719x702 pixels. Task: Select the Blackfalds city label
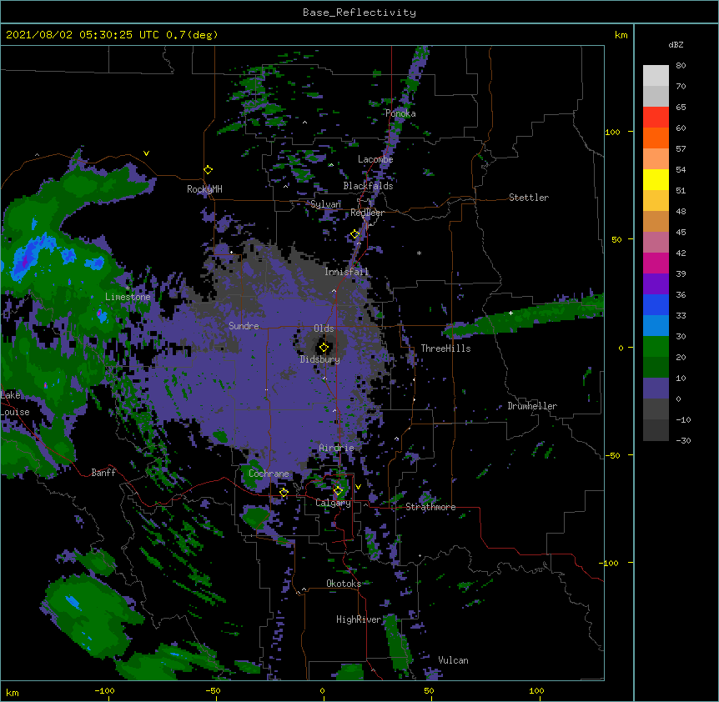coord(368,186)
